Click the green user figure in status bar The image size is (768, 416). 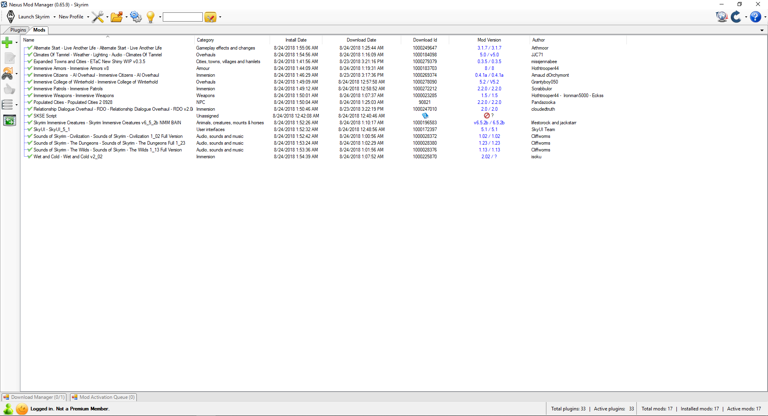tap(8, 409)
